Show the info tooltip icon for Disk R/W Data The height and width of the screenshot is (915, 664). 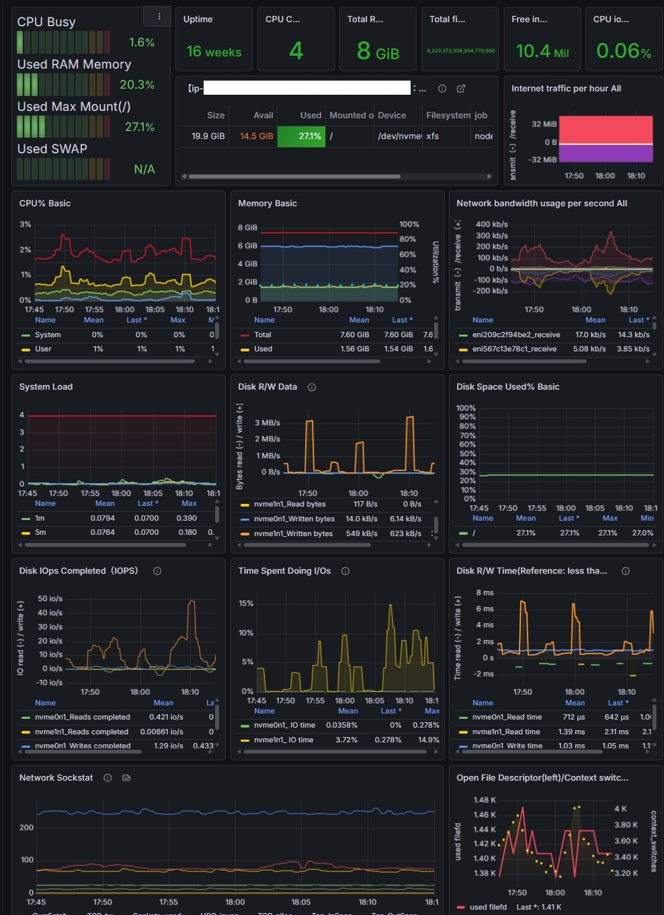[312, 387]
